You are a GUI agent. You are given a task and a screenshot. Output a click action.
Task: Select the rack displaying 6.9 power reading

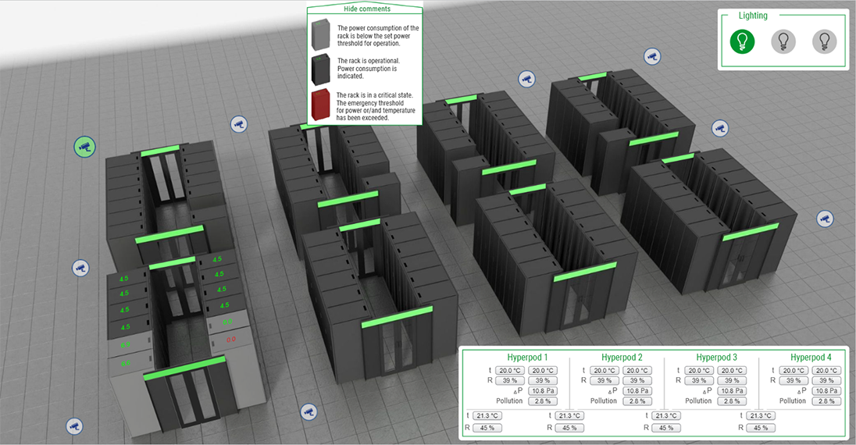[125, 344]
